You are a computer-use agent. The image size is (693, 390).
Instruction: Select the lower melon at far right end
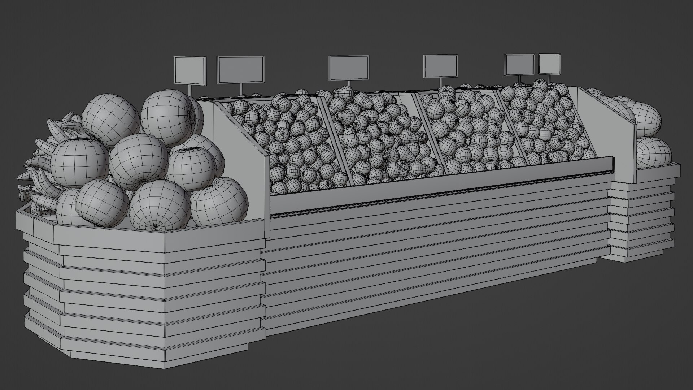tap(653, 152)
